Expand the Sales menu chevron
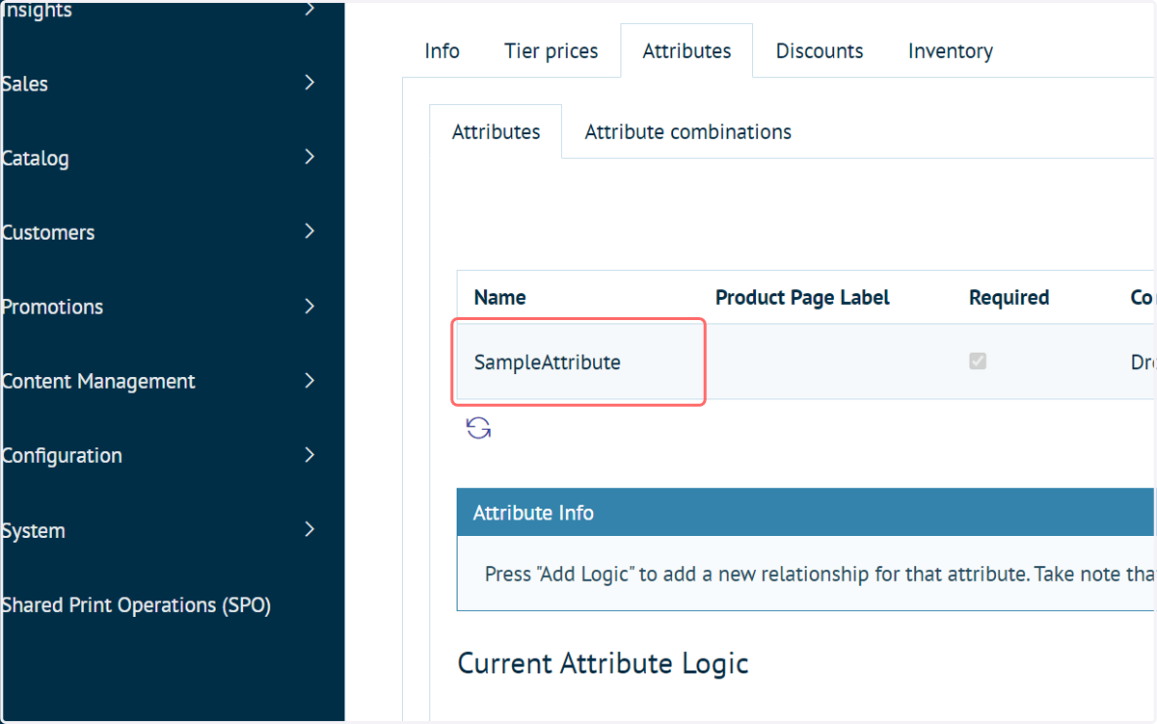The width and height of the screenshot is (1157, 724). (x=309, y=83)
